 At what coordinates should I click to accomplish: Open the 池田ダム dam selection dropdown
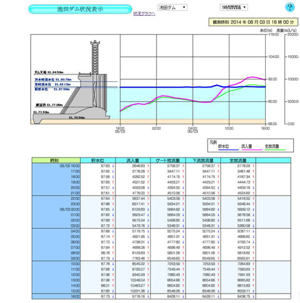(x=172, y=7)
